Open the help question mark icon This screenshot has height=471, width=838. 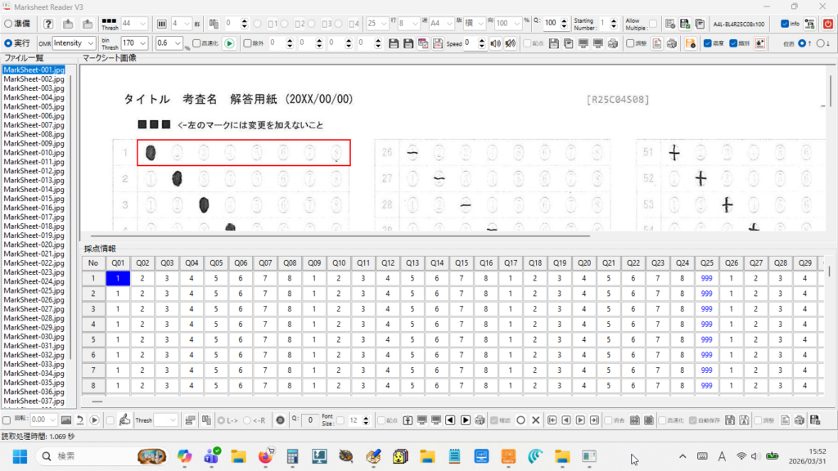tap(48, 24)
